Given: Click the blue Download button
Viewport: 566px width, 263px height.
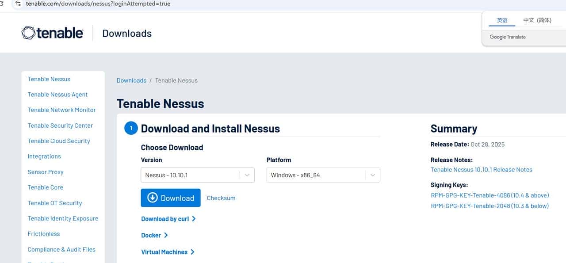Looking at the screenshot, I should [x=171, y=198].
